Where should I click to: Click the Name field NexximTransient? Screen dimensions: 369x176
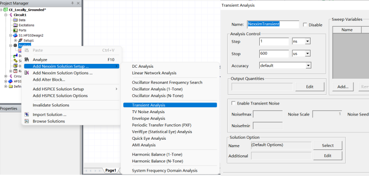[273, 24]
